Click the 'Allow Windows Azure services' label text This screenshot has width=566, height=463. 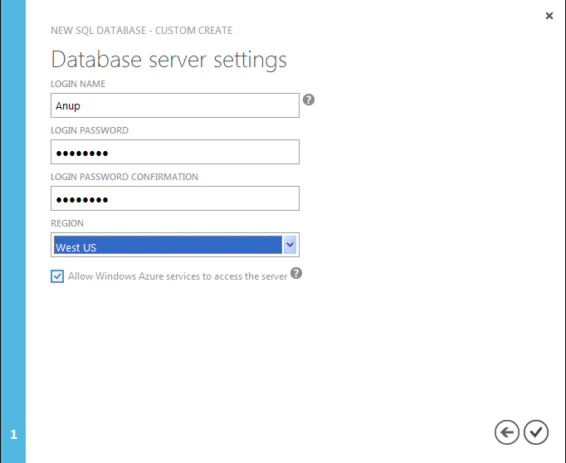[178, 276]
